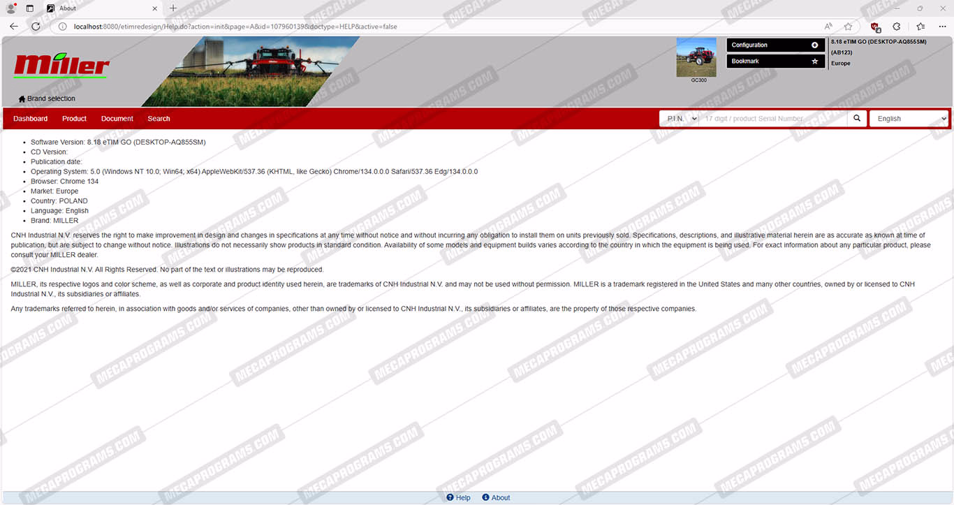The height and width of the screenshot is (505, 954).
Task: Click the 8.18 eTIM GO header label
Action: click(879, 42)
